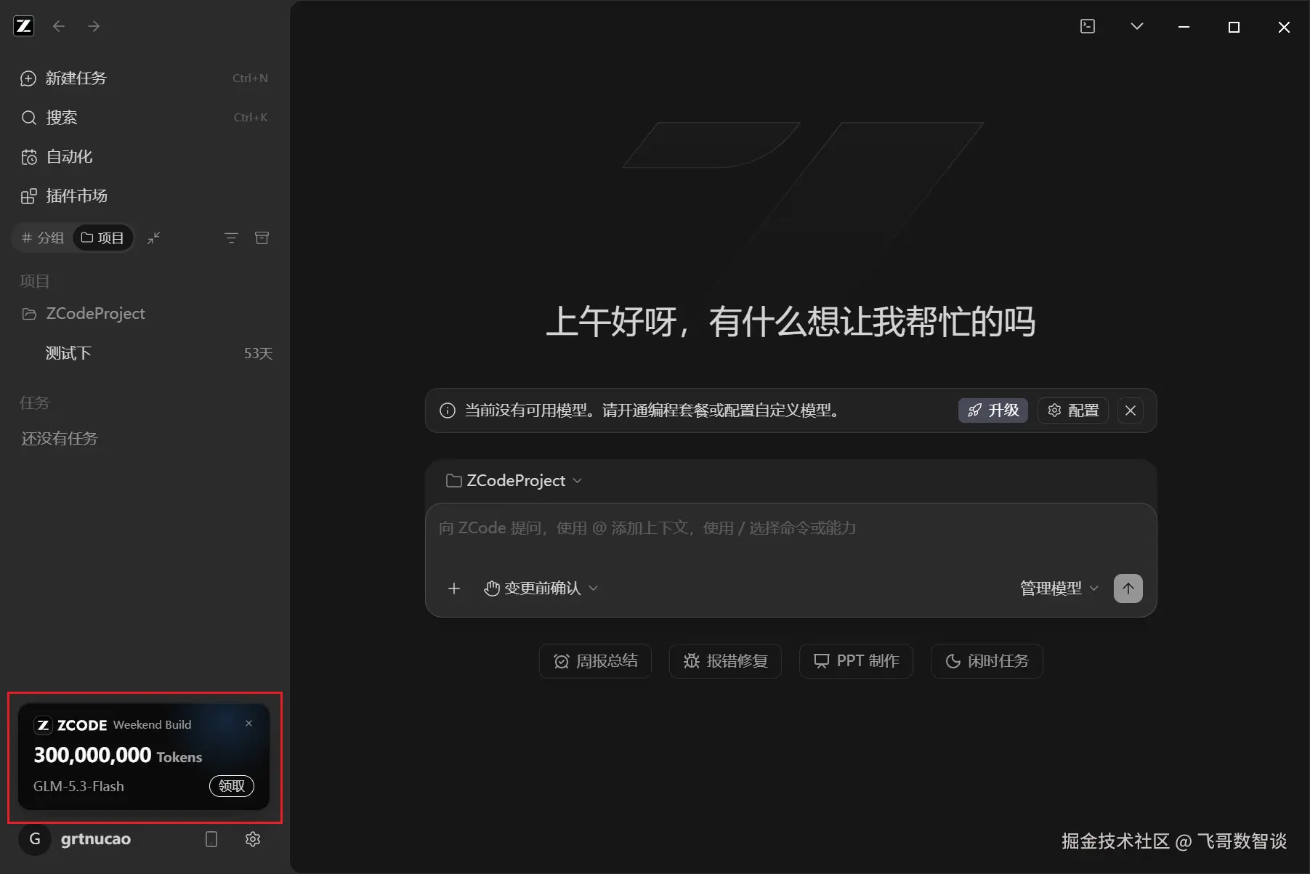Image resolution: width=1310 pixels, height=874 pixels.
Task: Click the grtnucao username
Action: (96, 839)
